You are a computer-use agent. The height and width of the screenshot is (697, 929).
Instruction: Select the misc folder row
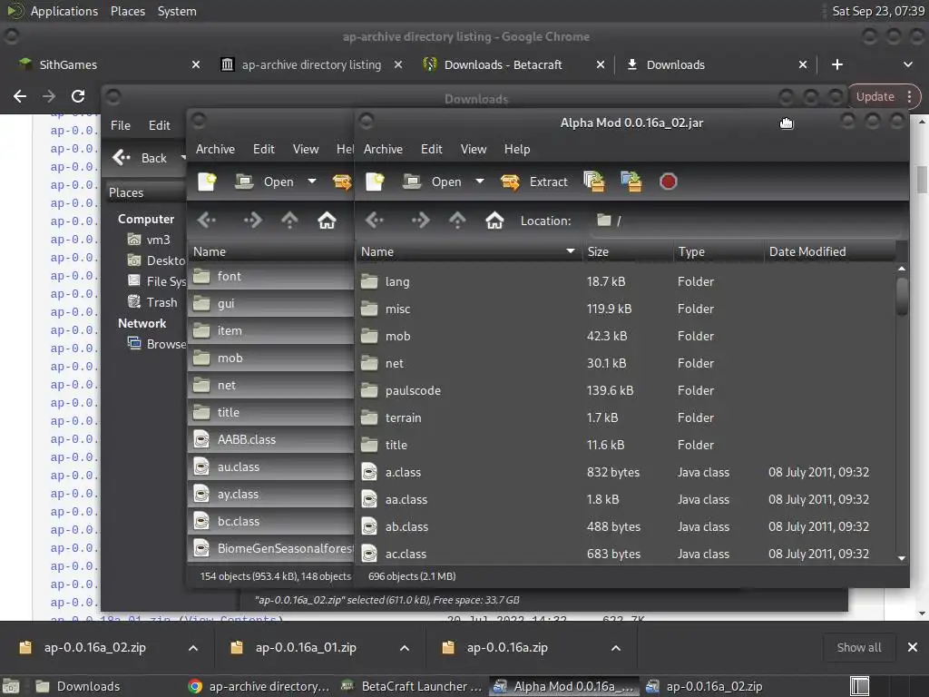(627, 309)
